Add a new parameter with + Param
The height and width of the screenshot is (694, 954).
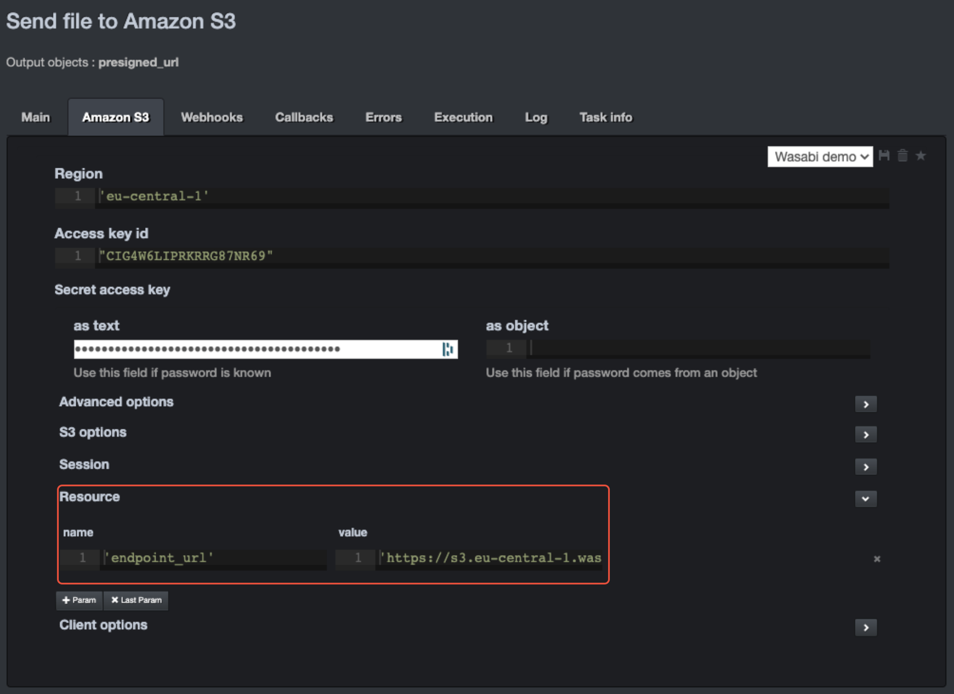[79, 600]
